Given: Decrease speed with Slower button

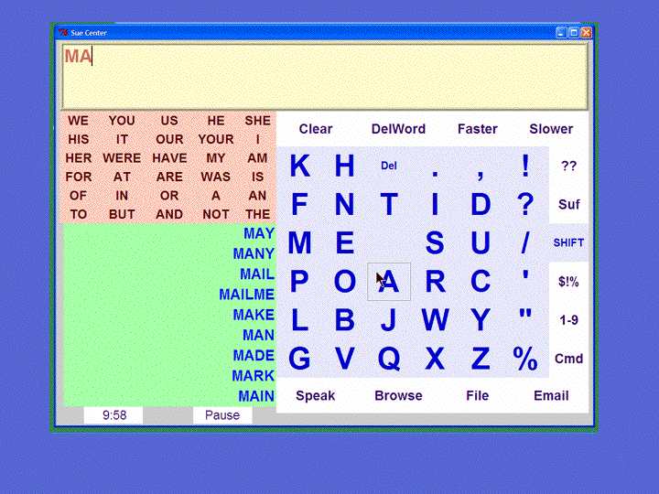Looking at the screenshot, I should (551, 129).
